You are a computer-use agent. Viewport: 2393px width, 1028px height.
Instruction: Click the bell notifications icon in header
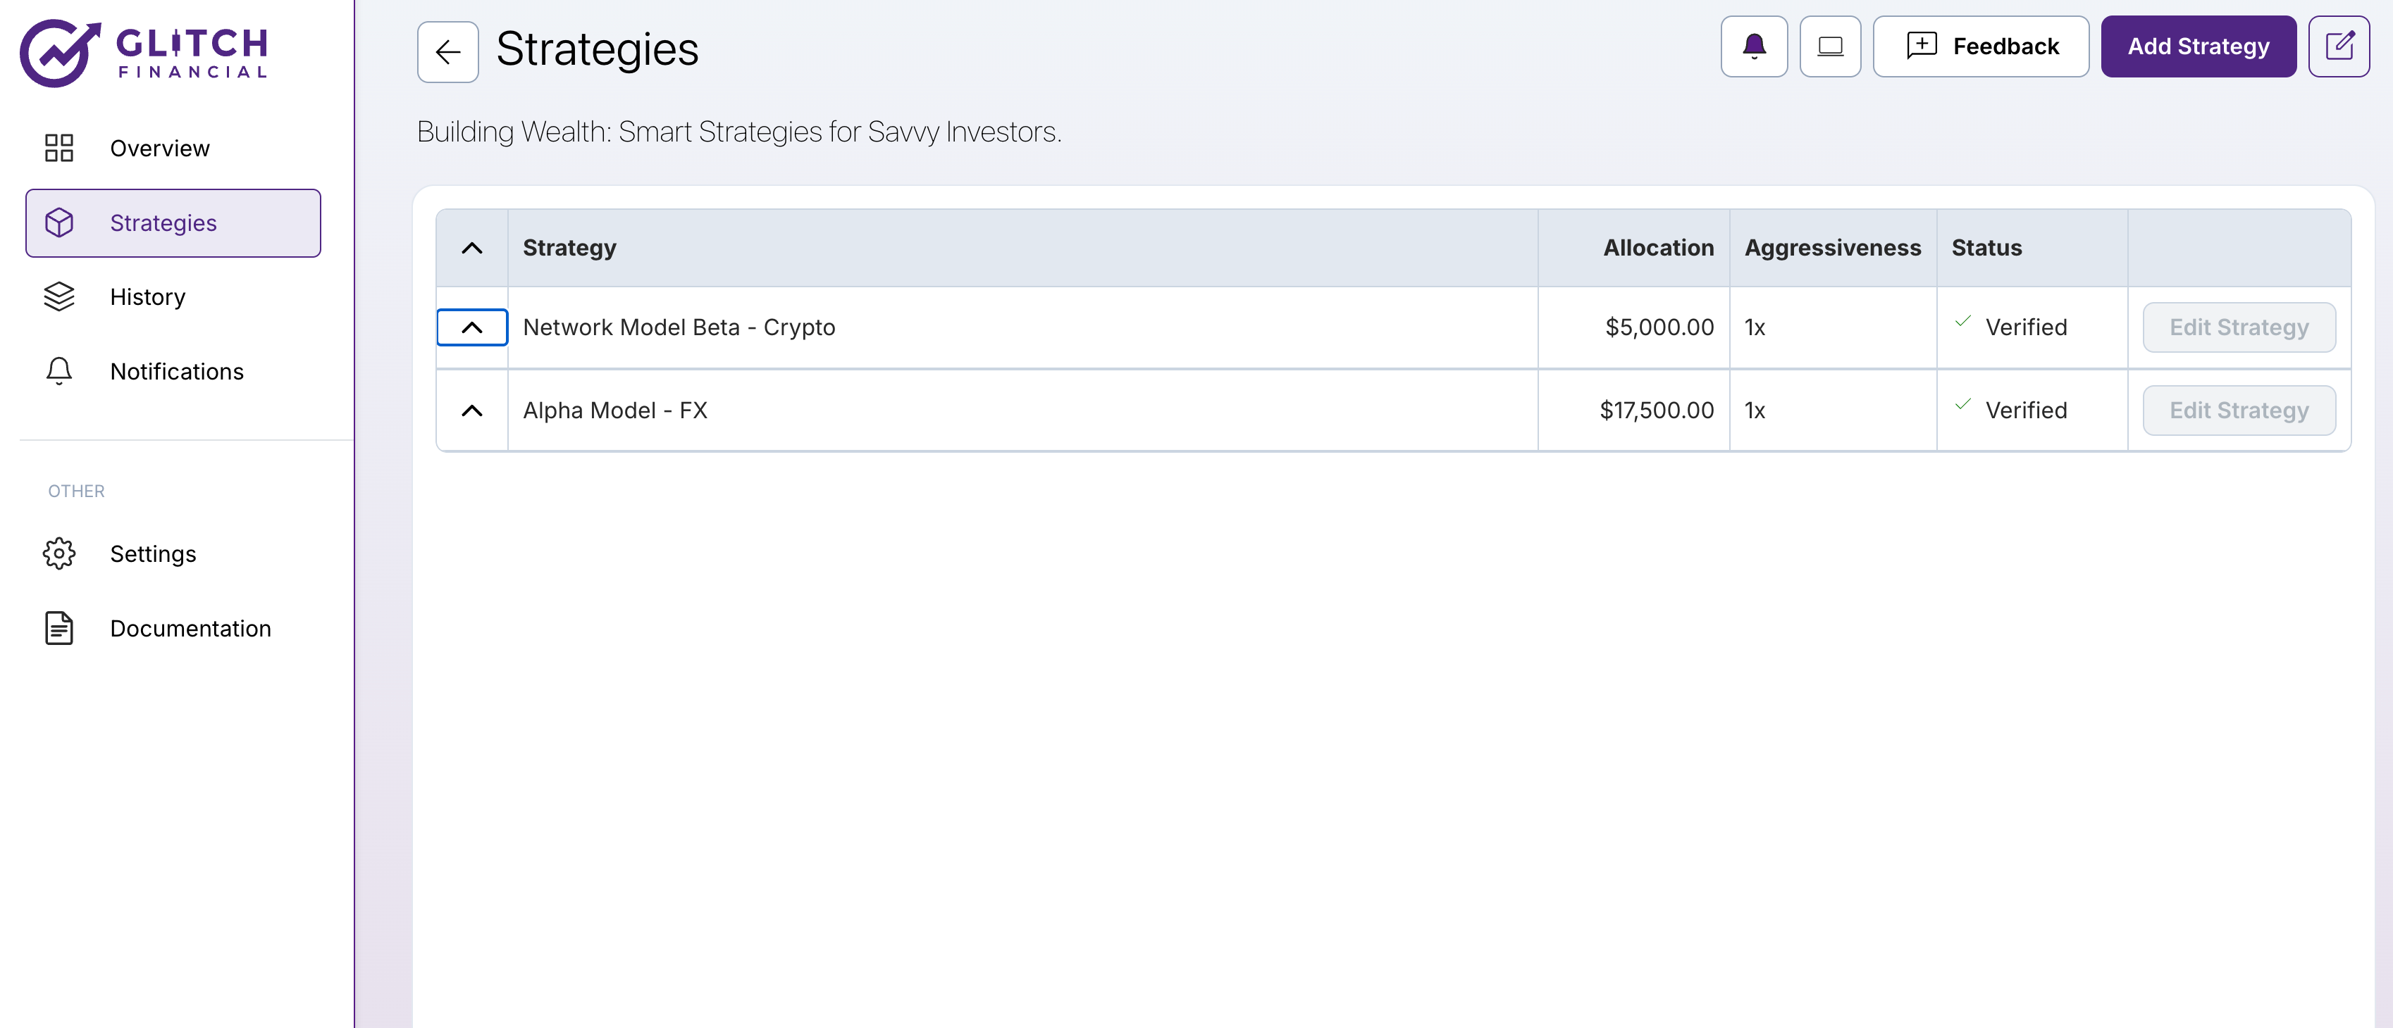point(1753,46)
